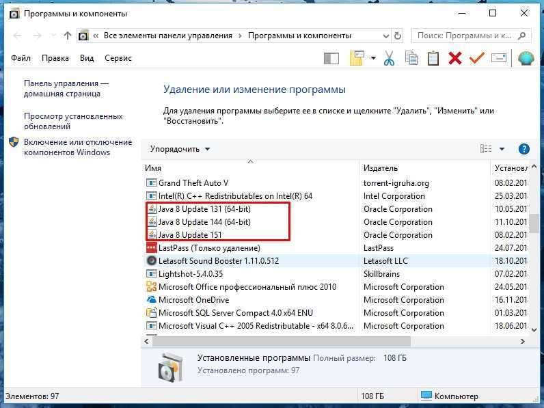Select Java 8 Update 131 (64-bit)
The image size is (544, 408).
(336, 209)
